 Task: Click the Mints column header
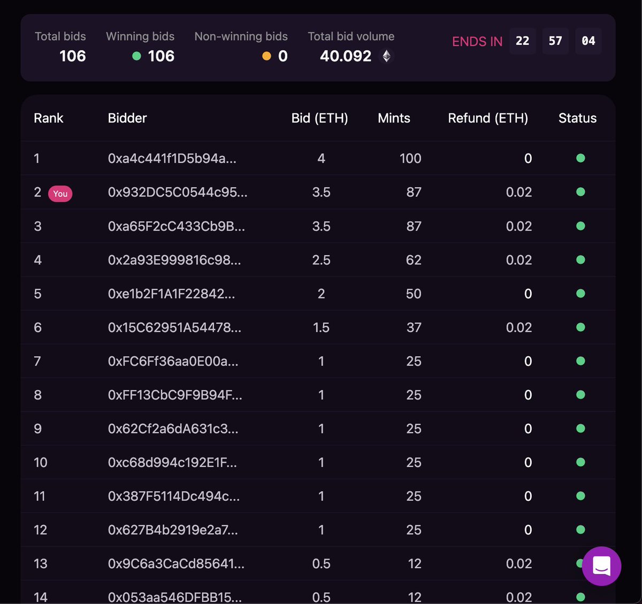(394, 118)
